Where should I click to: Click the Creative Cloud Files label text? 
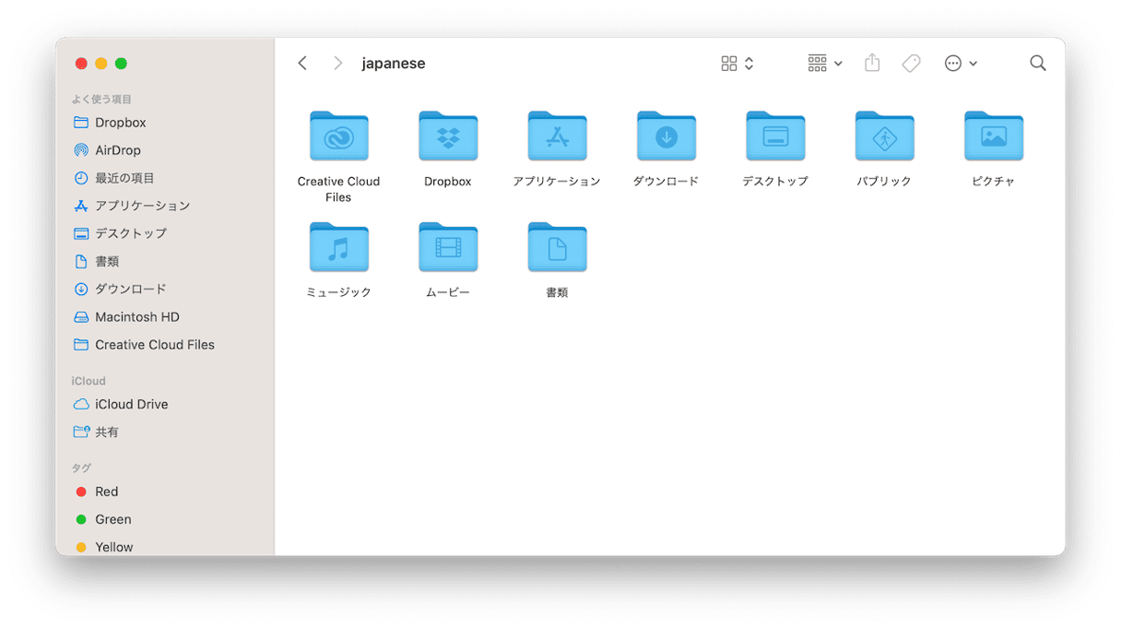[338, 189]
